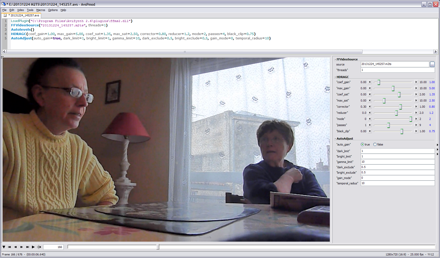Reset max_sat via blue 2.50 value
The height and width of the screenshot is (258, 440).
pos(432,100)
